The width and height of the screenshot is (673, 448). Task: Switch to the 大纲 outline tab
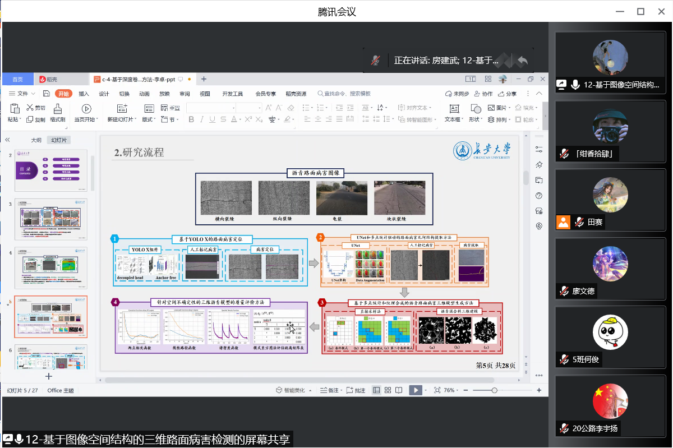pos(36,140)
